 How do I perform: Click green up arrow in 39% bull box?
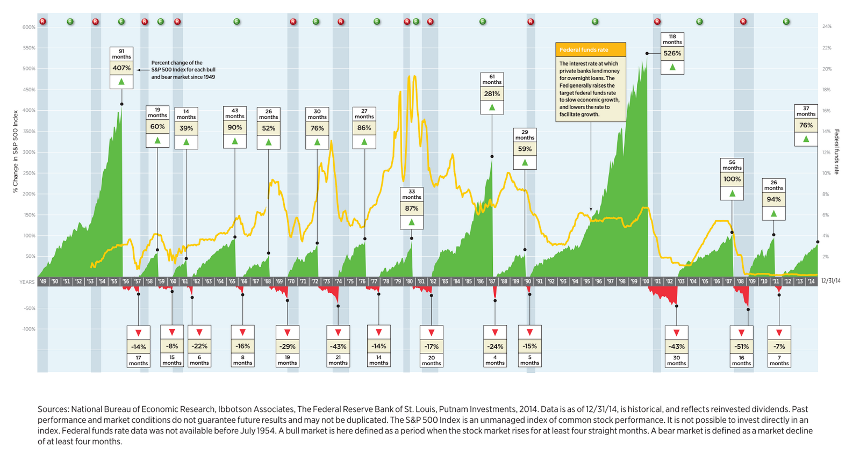pyautogui.click(x=187, y=142)
